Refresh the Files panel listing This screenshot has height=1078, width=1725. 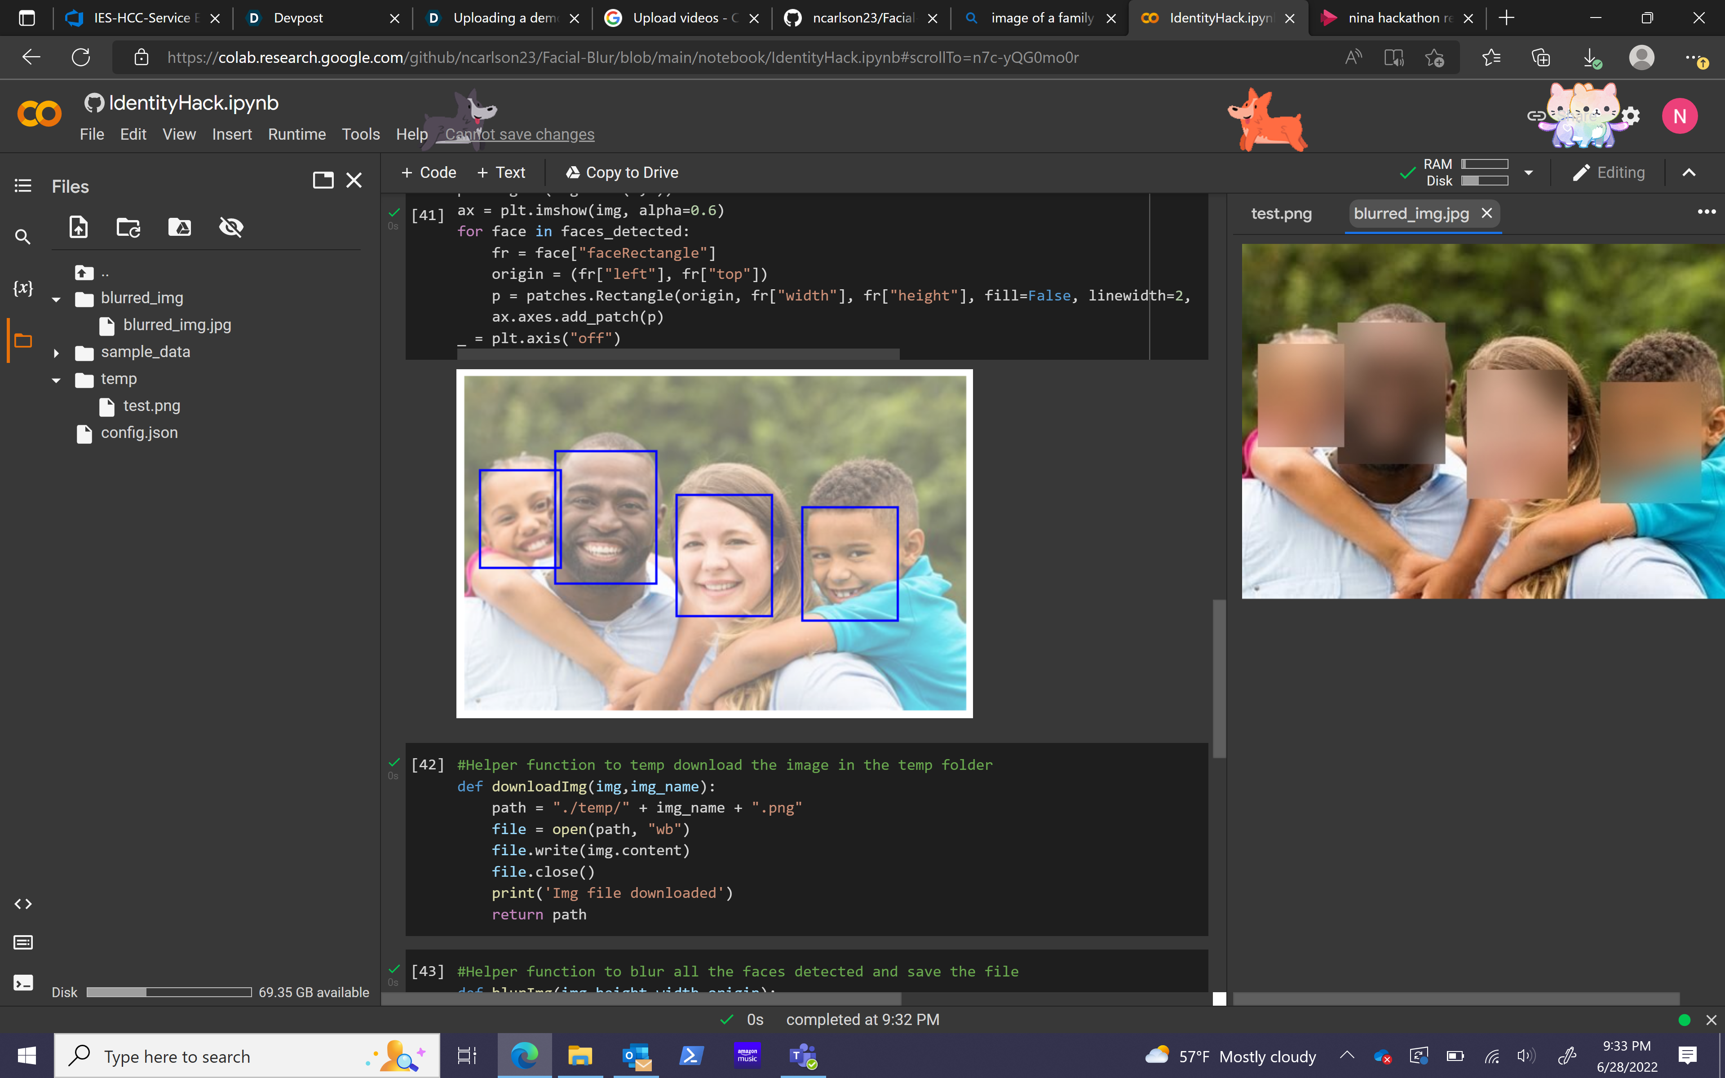click(x=128, y=227)
